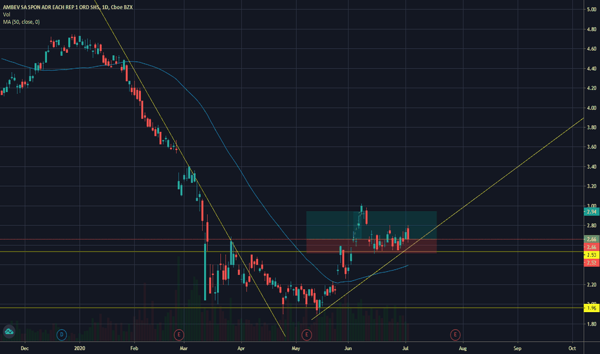This screenshot has width=600, height=354.
Task: Click the 3.40 value on the price axis
Action: (x=591, y=167)
